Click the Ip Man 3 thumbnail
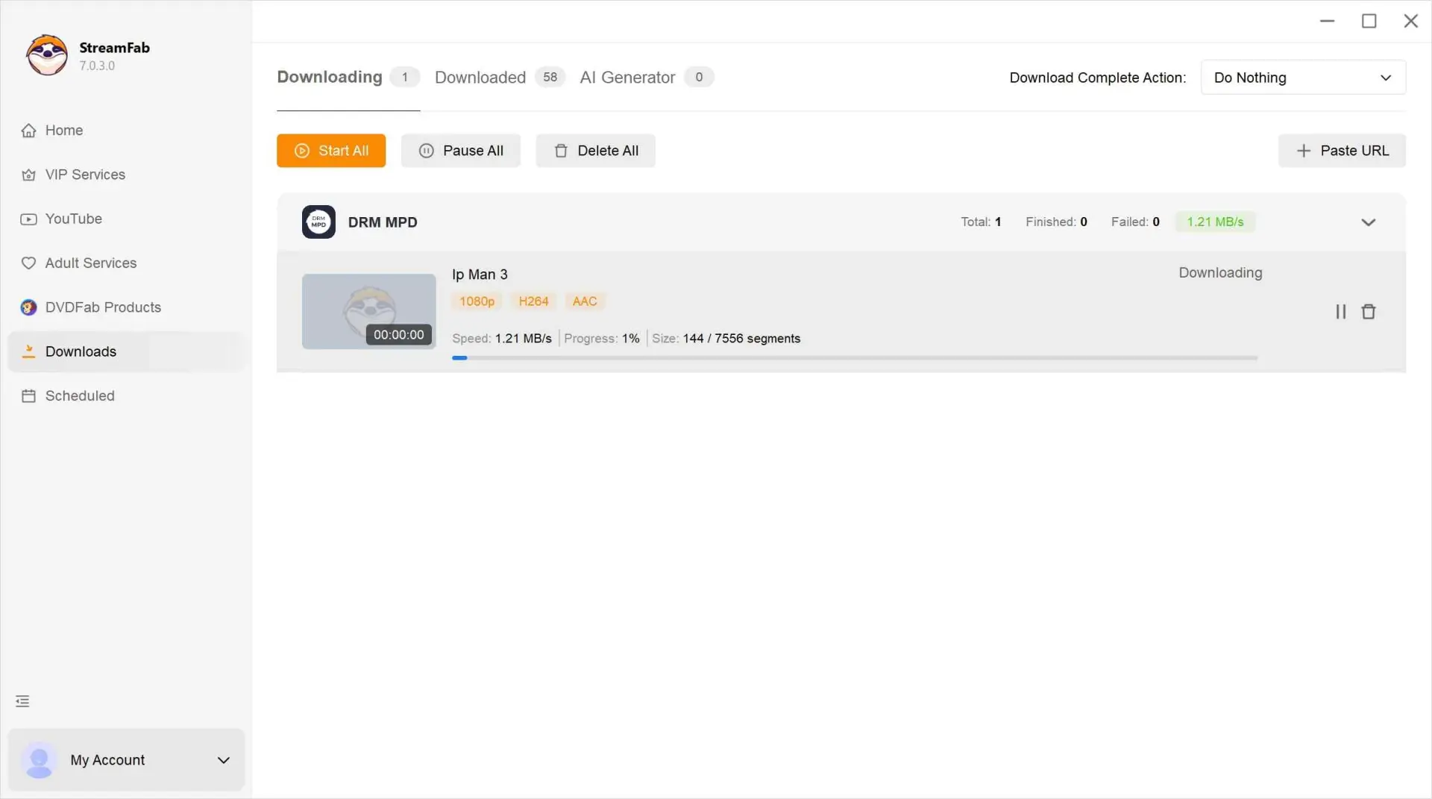This screenshot has width=1432, height=799. click(368, 311)
